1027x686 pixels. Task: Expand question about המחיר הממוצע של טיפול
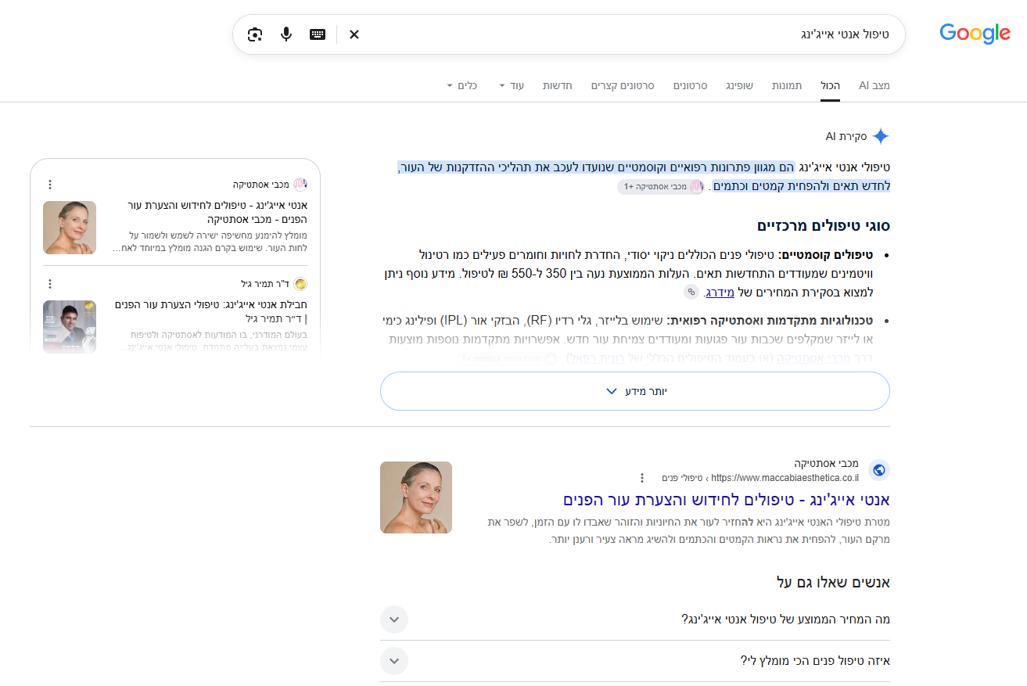tap(635, 620)
